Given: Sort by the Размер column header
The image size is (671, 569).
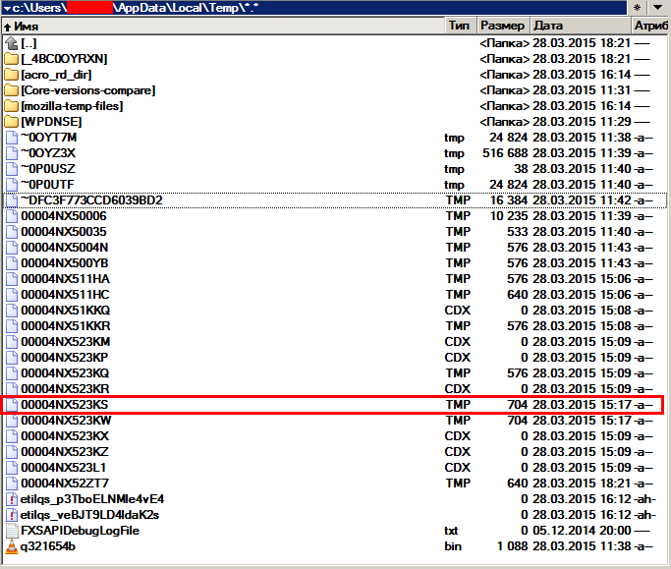Looking at the screenshot, I should [x=503, y=26].
